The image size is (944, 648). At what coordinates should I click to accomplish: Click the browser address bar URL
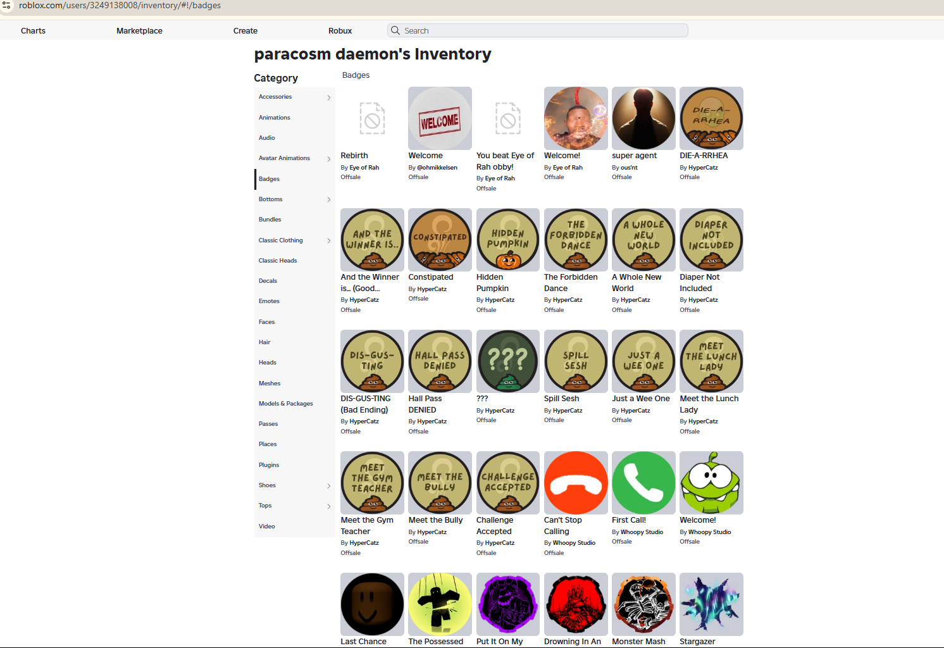(120, 5)
